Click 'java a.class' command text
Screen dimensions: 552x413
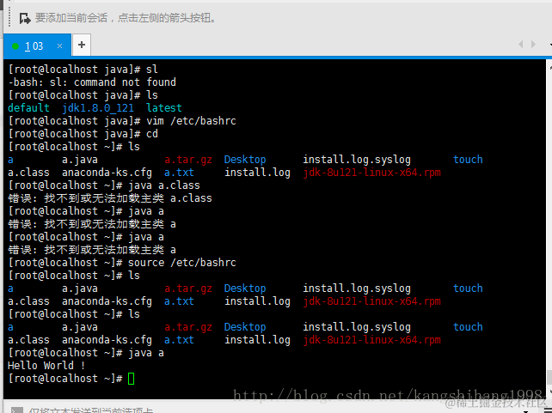tap(164, 185)
